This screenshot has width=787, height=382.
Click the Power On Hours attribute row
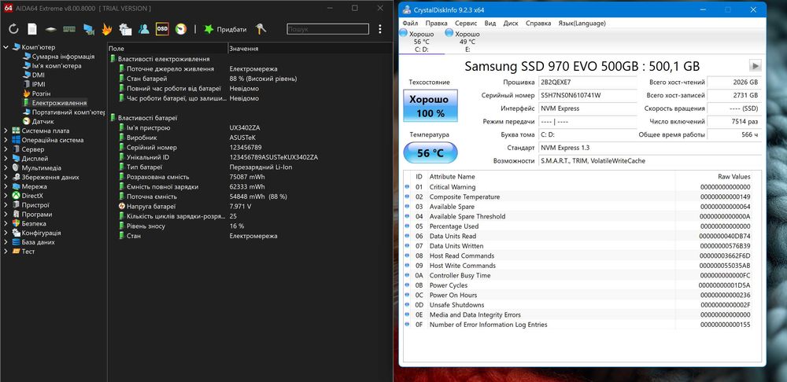[582, 295]
